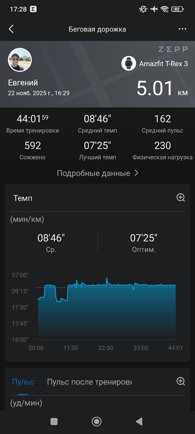195x434 pixels.
Task: Go back using the top-left arrow
Action: (x=11, y=29)
